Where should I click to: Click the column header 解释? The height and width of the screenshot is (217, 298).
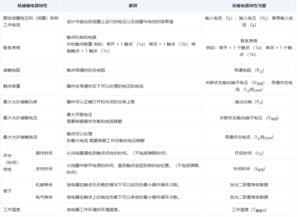[133, 6]
